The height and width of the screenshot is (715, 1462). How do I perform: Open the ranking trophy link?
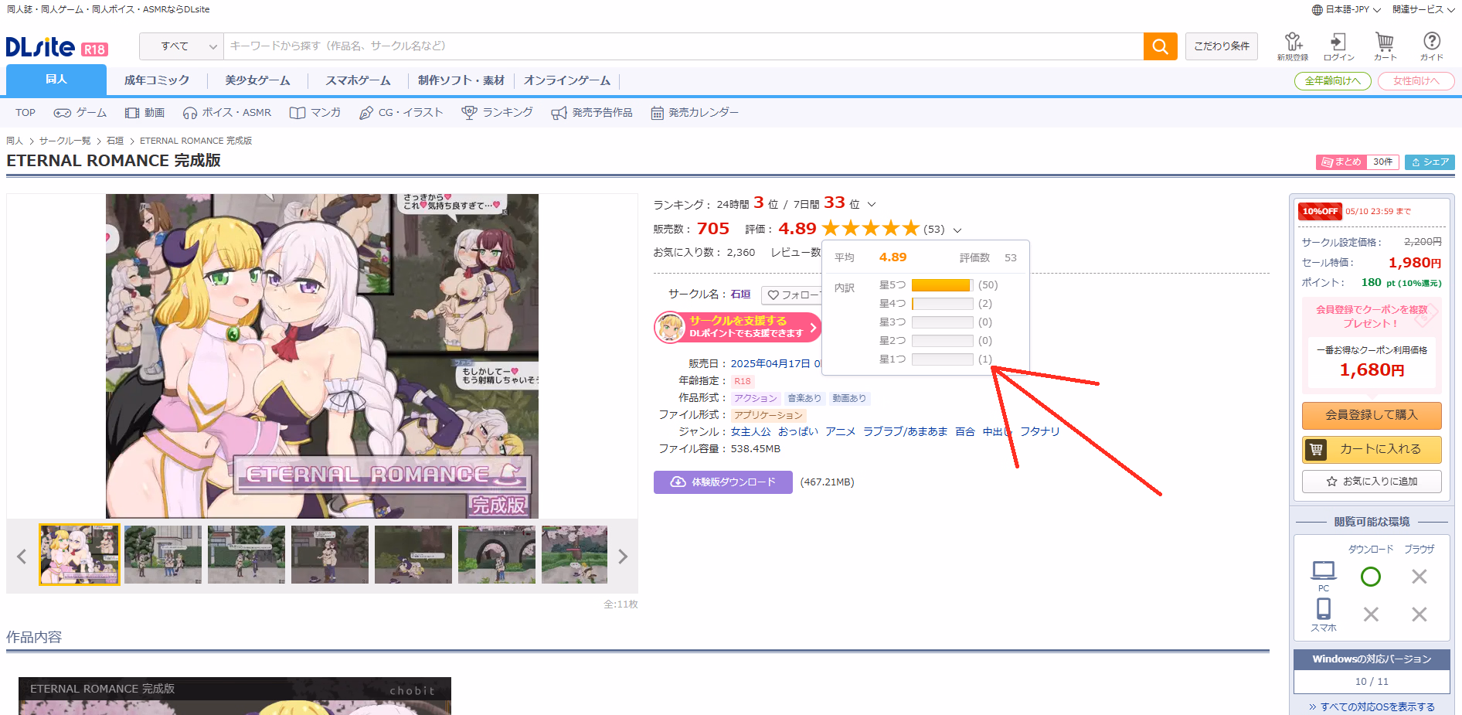coord(498,113)
